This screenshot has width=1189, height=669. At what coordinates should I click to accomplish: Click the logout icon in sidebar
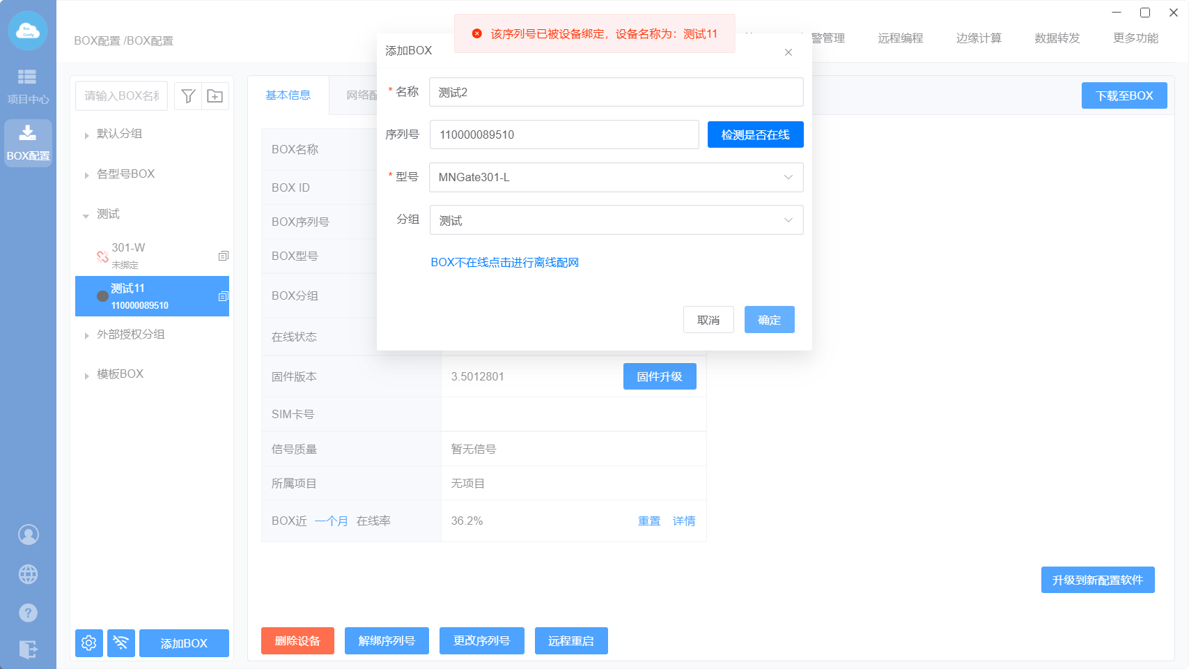[28, 649]
